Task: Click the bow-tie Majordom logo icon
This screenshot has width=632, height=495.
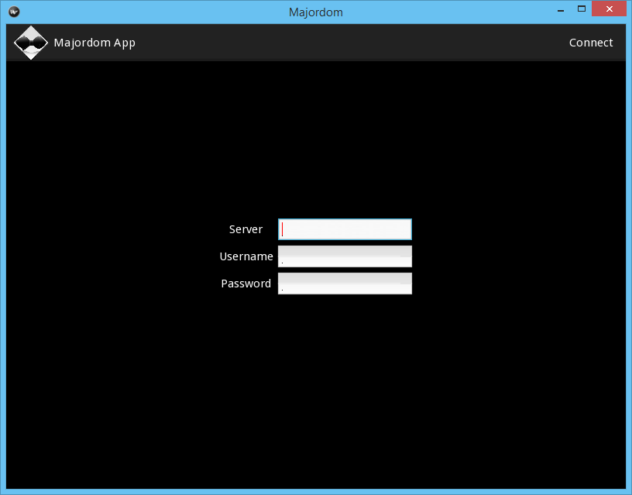Action: coord(31,43)
